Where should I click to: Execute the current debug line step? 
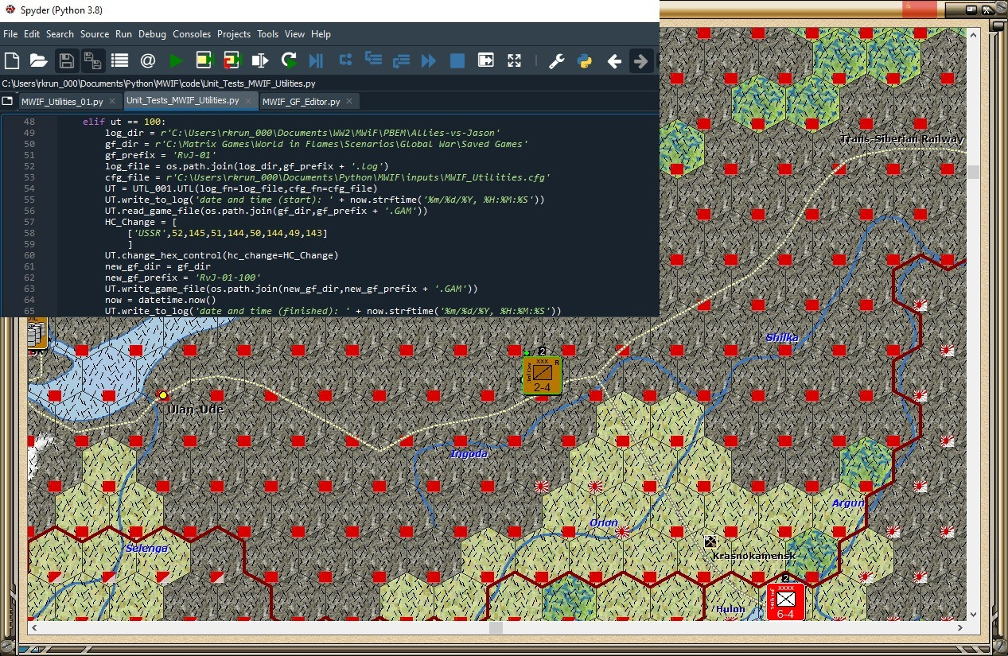click(345, 60)
